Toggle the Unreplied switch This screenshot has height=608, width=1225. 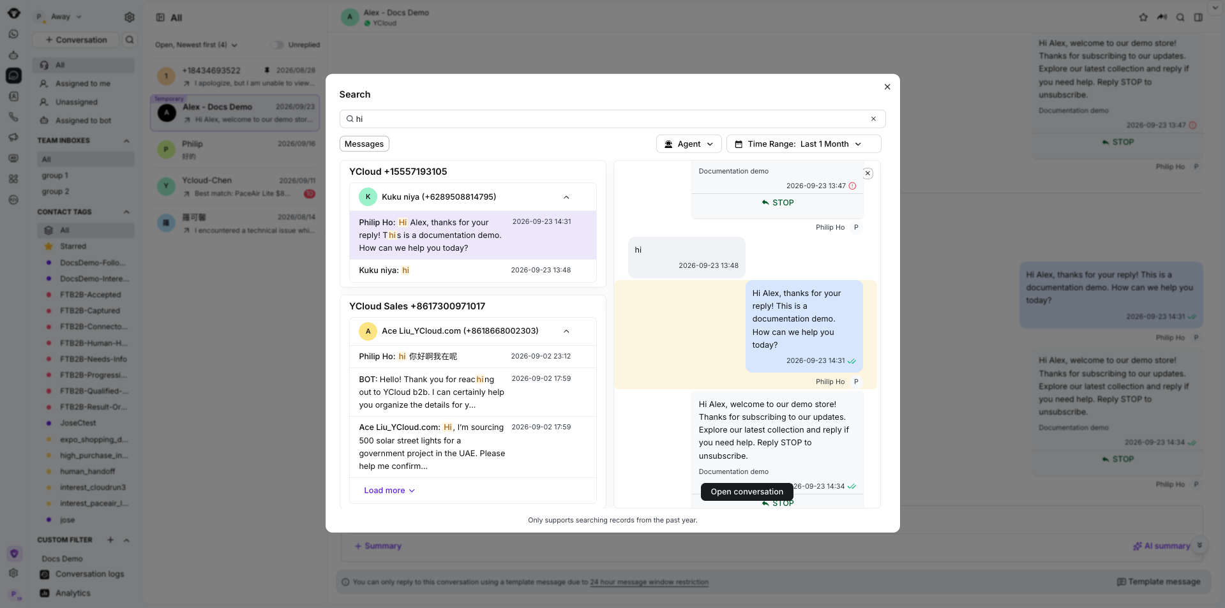[x=276, y=45]
